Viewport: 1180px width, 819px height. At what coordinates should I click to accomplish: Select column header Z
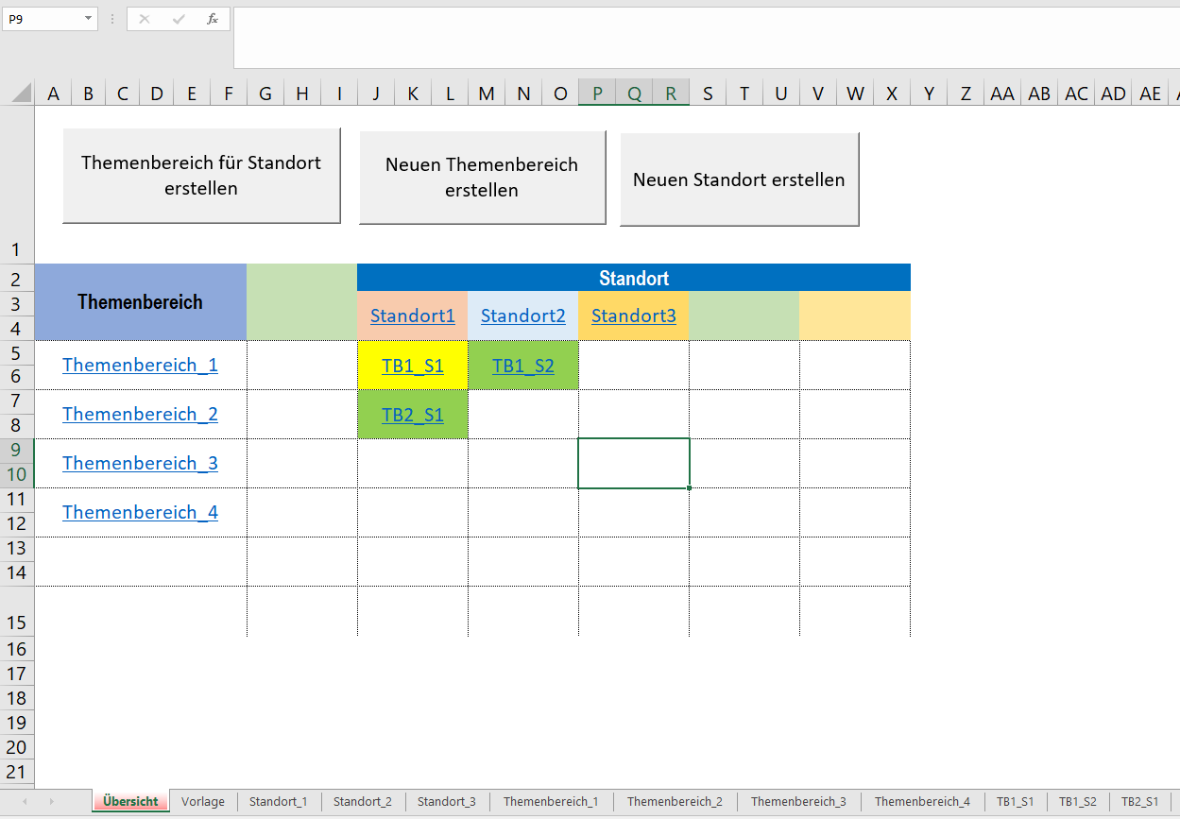pos(966,93)
